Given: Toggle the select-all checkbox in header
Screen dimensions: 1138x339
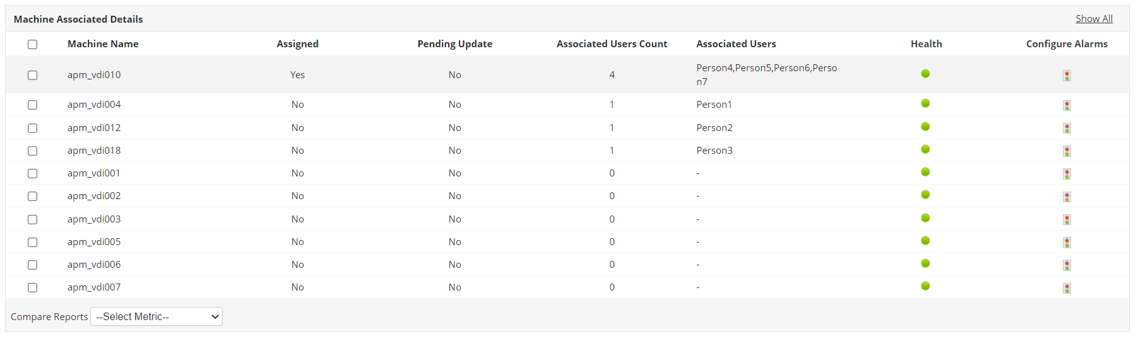Looking at the screenshot, I should [33, 44].
